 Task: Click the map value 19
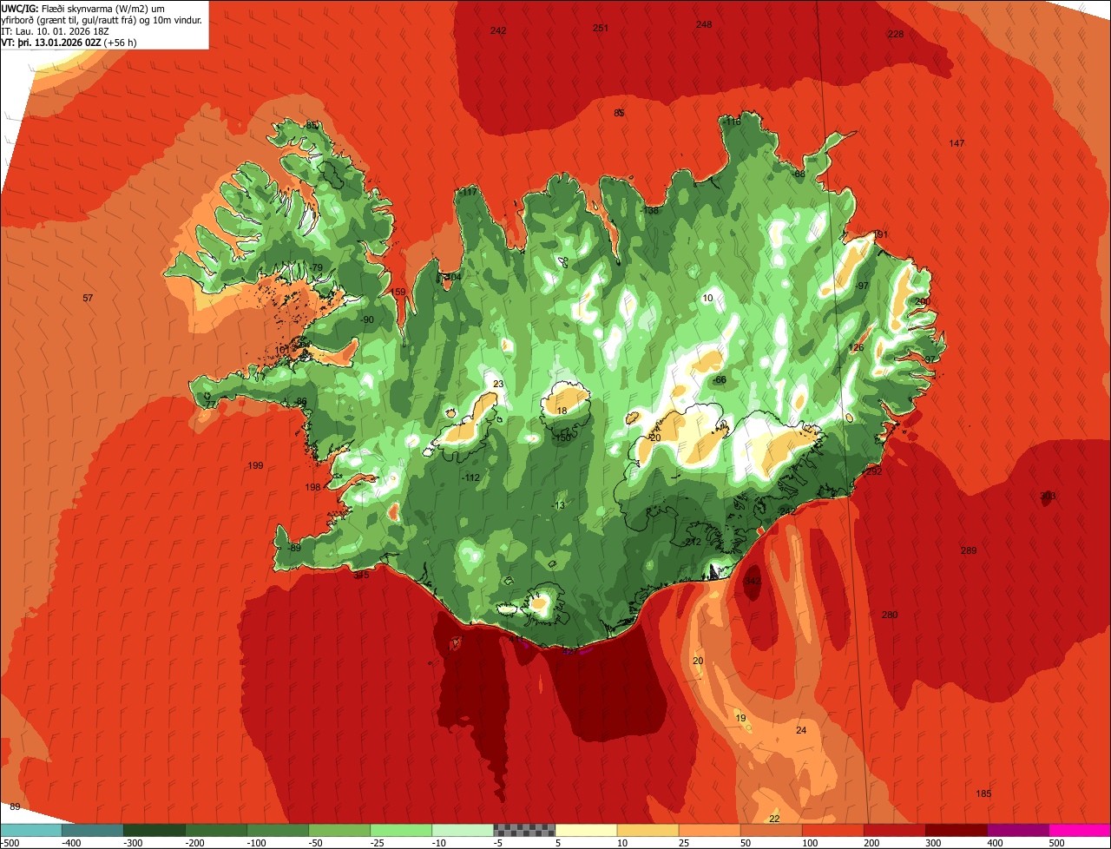point(740,718)
